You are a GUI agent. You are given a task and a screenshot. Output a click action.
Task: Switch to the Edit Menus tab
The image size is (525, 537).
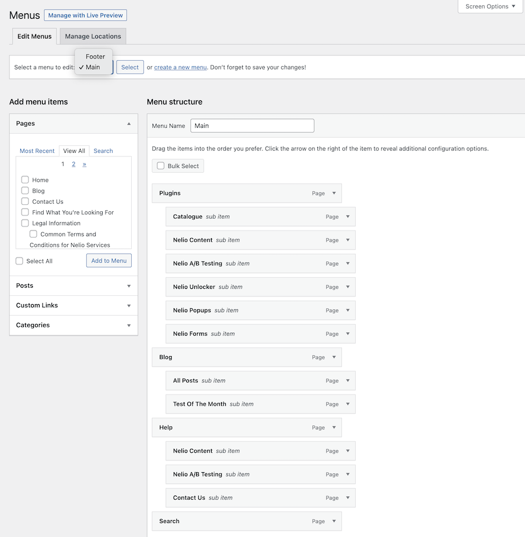(34, 36)
